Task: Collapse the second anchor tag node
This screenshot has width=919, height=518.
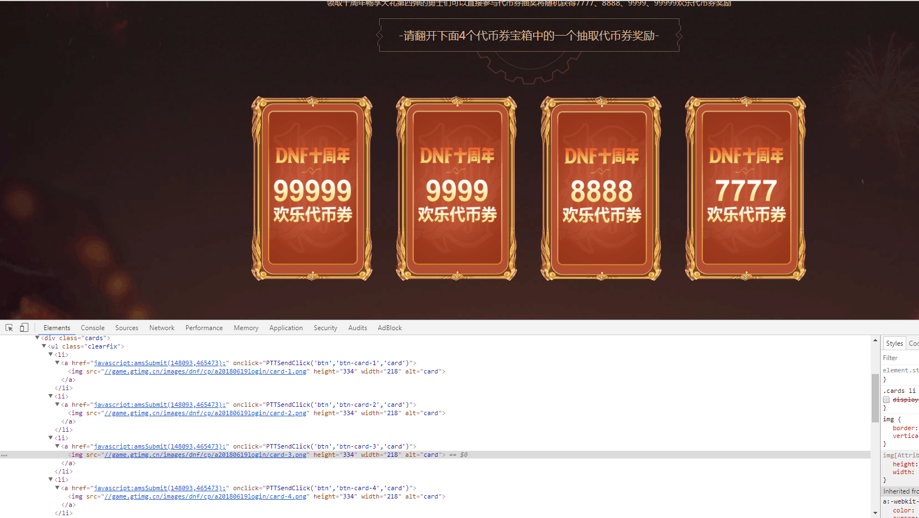Action: 57,404
